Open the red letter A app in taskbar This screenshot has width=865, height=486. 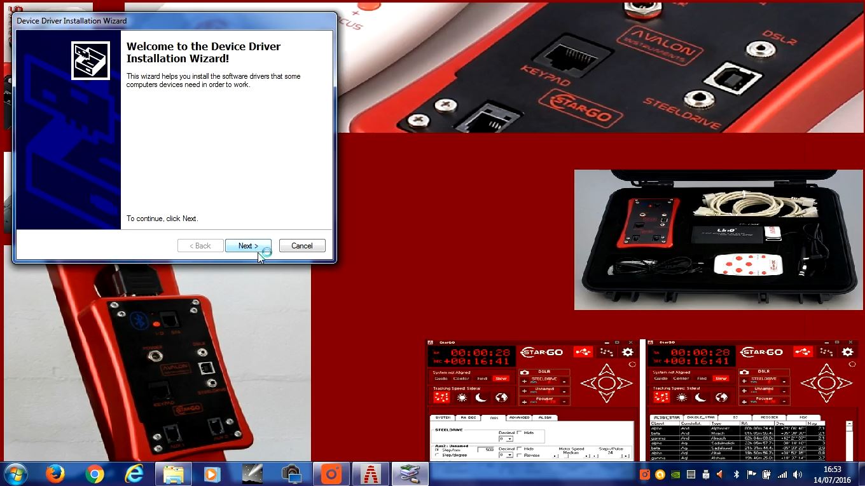coord(371,474)
